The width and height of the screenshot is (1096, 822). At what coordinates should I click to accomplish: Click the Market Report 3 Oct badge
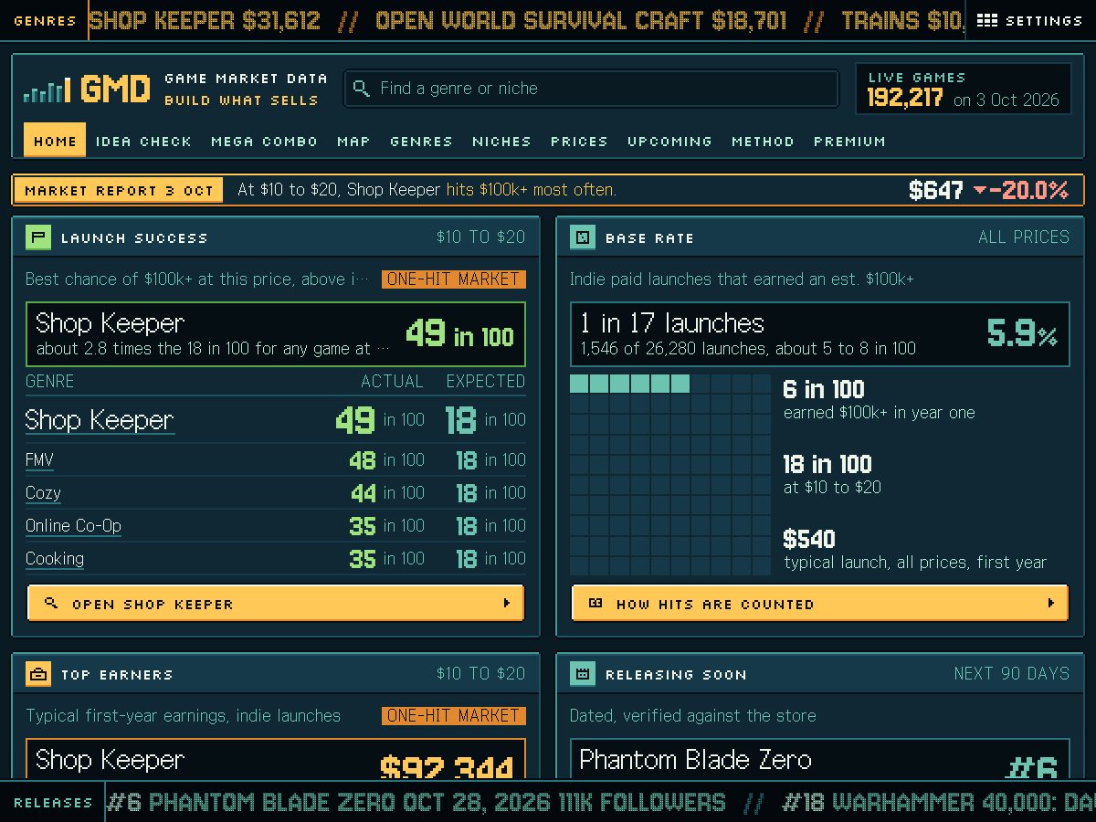tap(119, 191)
